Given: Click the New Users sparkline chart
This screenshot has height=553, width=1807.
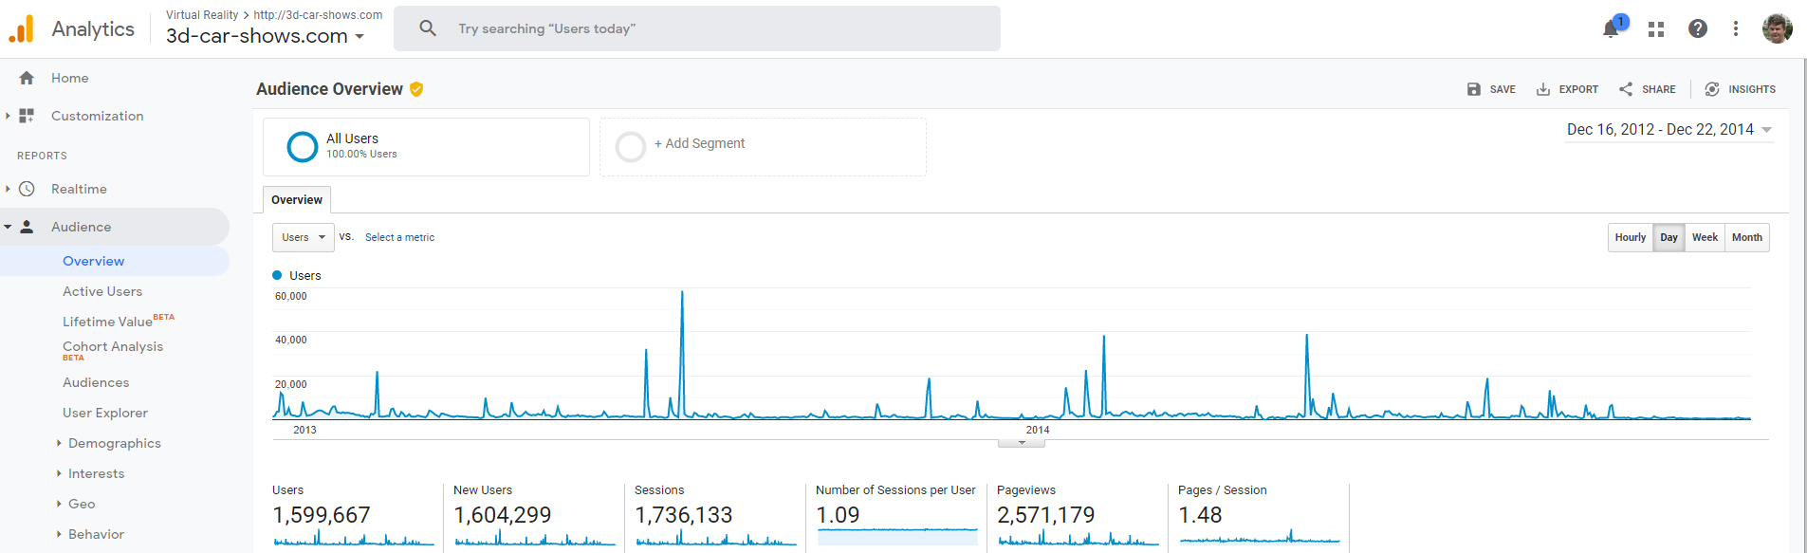Looking at the screenshot, I should click(535, 538).
